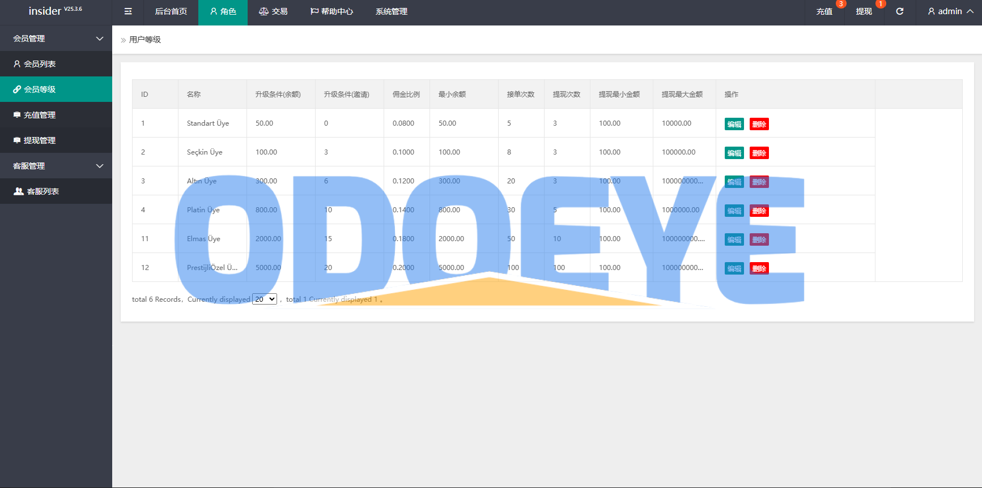Open the records-per-page dropdown showing 20
This screenshot has height=488, width=982.
click(265, 299)
